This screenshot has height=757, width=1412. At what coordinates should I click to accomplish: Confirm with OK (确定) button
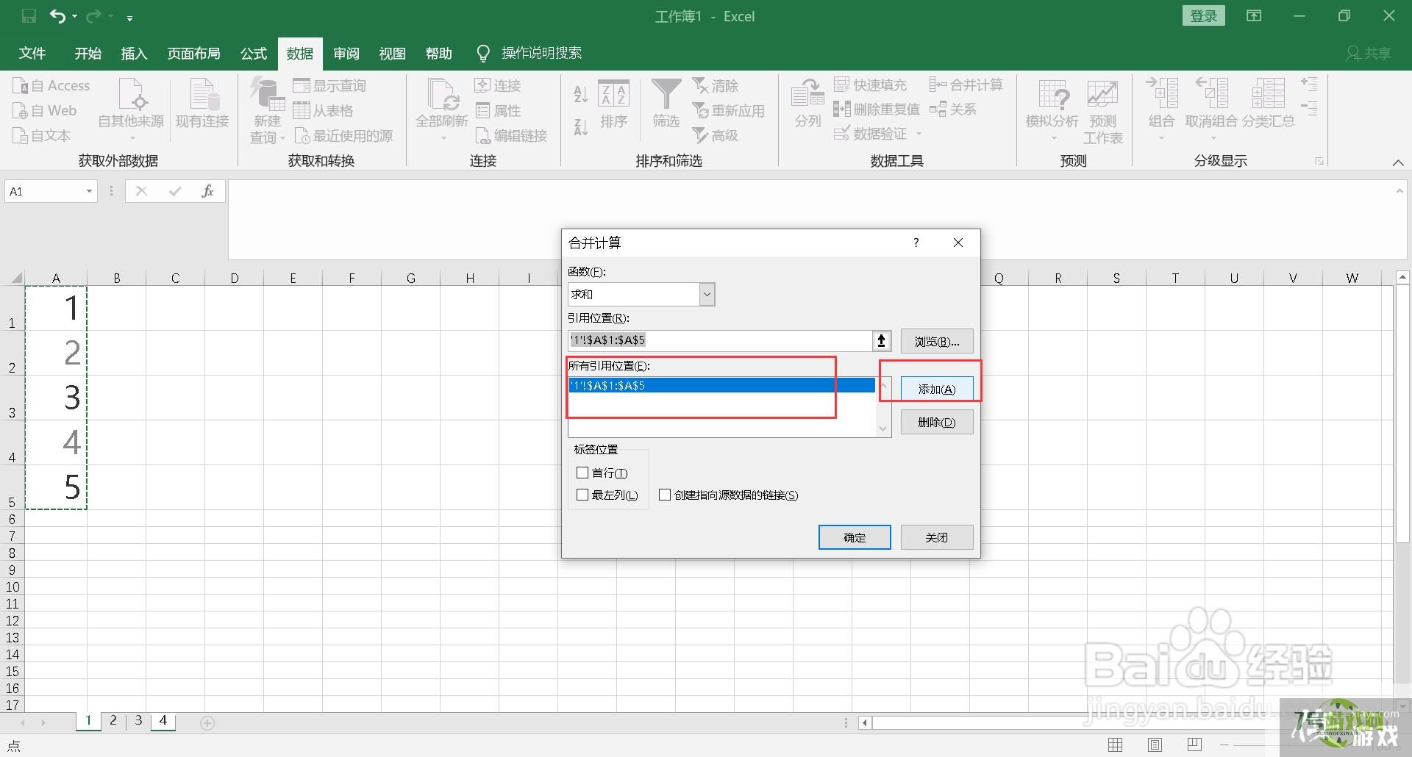tap(855, 537)
